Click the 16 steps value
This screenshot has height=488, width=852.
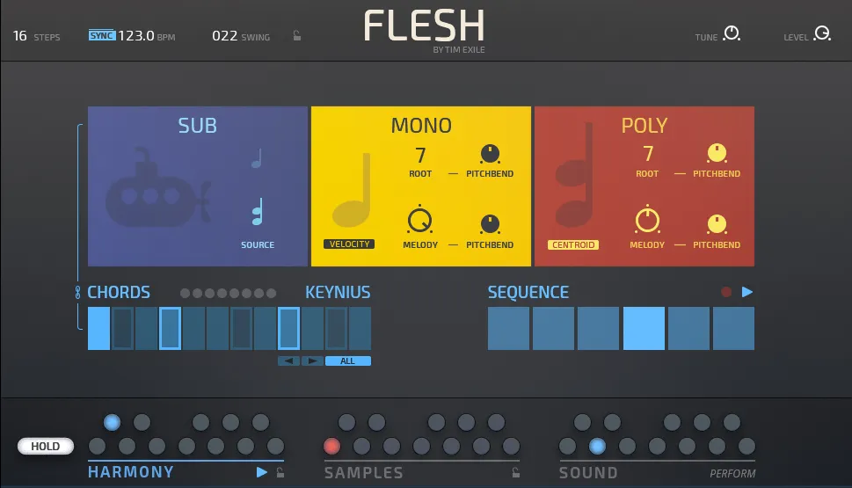point(19,36)
